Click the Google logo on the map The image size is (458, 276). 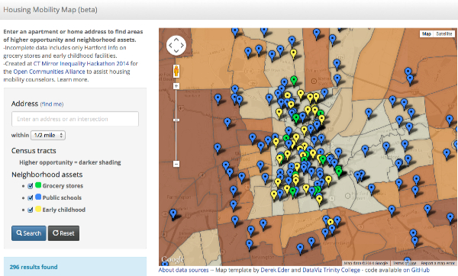pos(173,259)
